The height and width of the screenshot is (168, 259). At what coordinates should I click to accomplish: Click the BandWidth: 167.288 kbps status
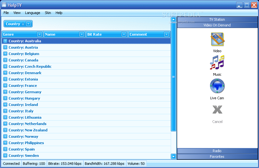coord(104,164)
